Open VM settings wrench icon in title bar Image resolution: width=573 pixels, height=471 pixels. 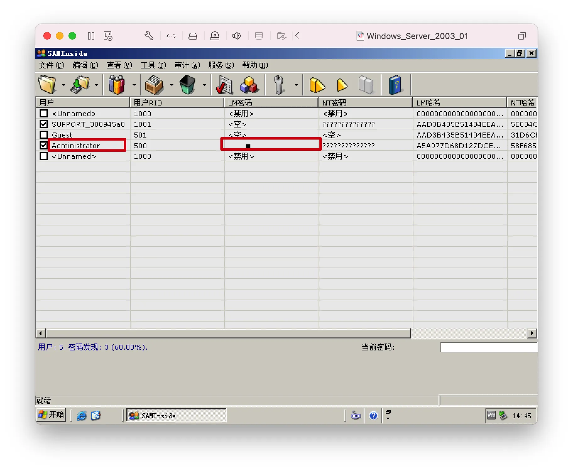point(149,36)
